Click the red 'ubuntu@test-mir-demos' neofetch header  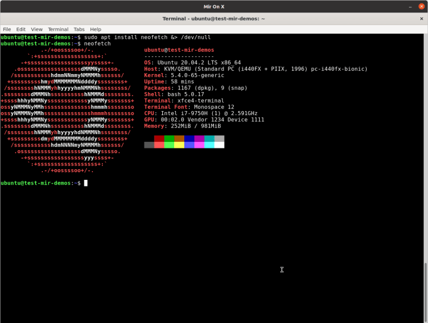[179, 50]
